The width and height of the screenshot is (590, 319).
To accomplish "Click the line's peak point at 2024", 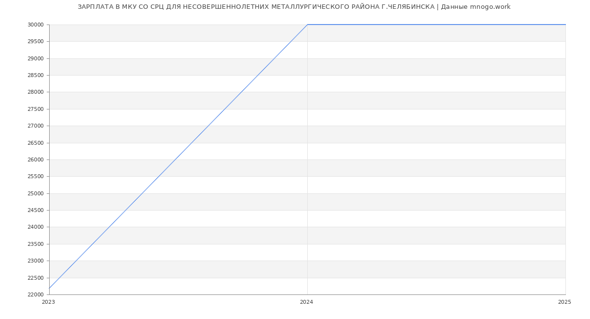I will pyautogui.click(x=307, y=25).
